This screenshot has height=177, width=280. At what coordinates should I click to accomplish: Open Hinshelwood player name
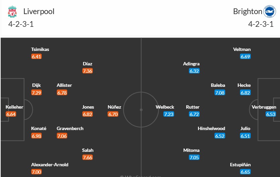[x=211, y=129]
